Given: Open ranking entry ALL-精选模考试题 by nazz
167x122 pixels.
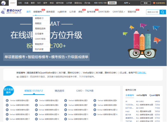Looking at the screenshot, I should [x=144, y=111].
